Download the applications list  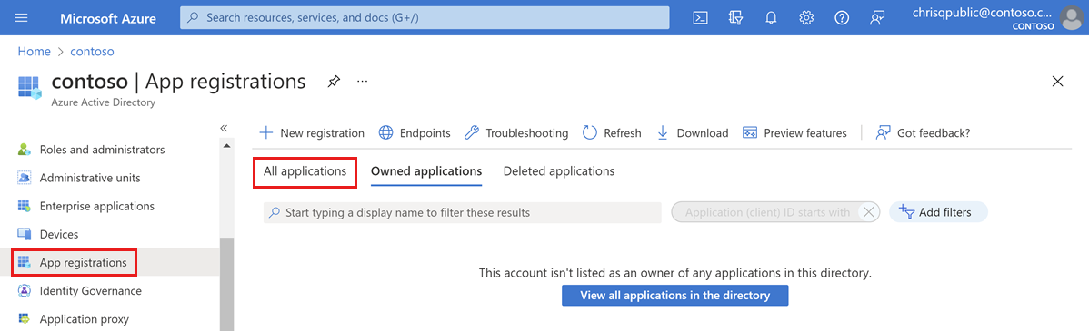pyautogui.click(x=693, y=133)
